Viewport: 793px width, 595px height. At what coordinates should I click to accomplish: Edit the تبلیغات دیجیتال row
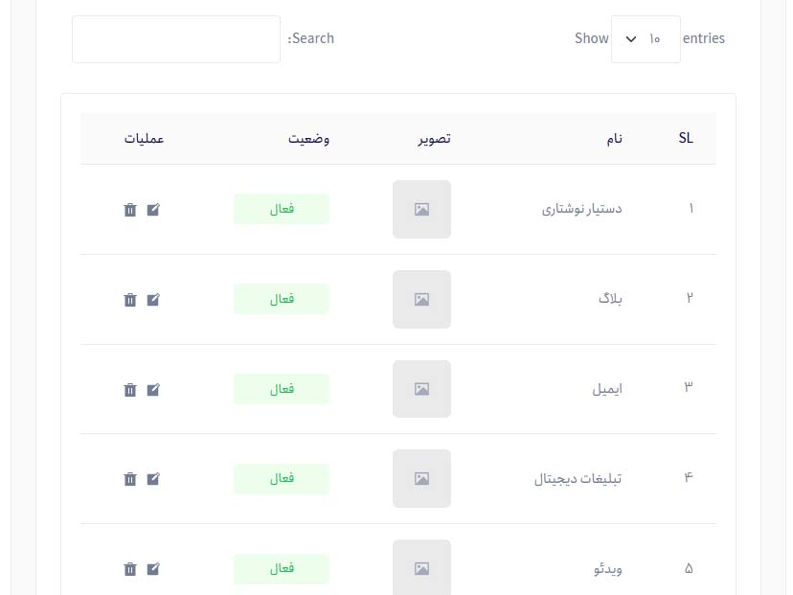(x=153, y=479)
